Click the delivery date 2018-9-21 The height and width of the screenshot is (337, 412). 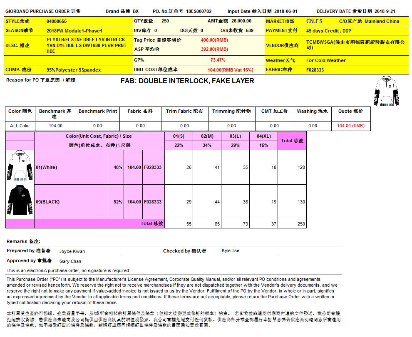(x=391, y=12)
